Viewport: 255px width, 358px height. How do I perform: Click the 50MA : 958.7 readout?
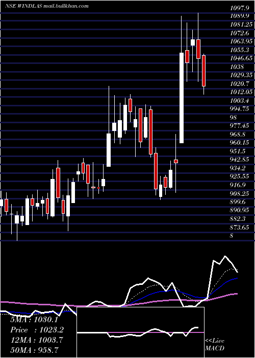point(34,350)
